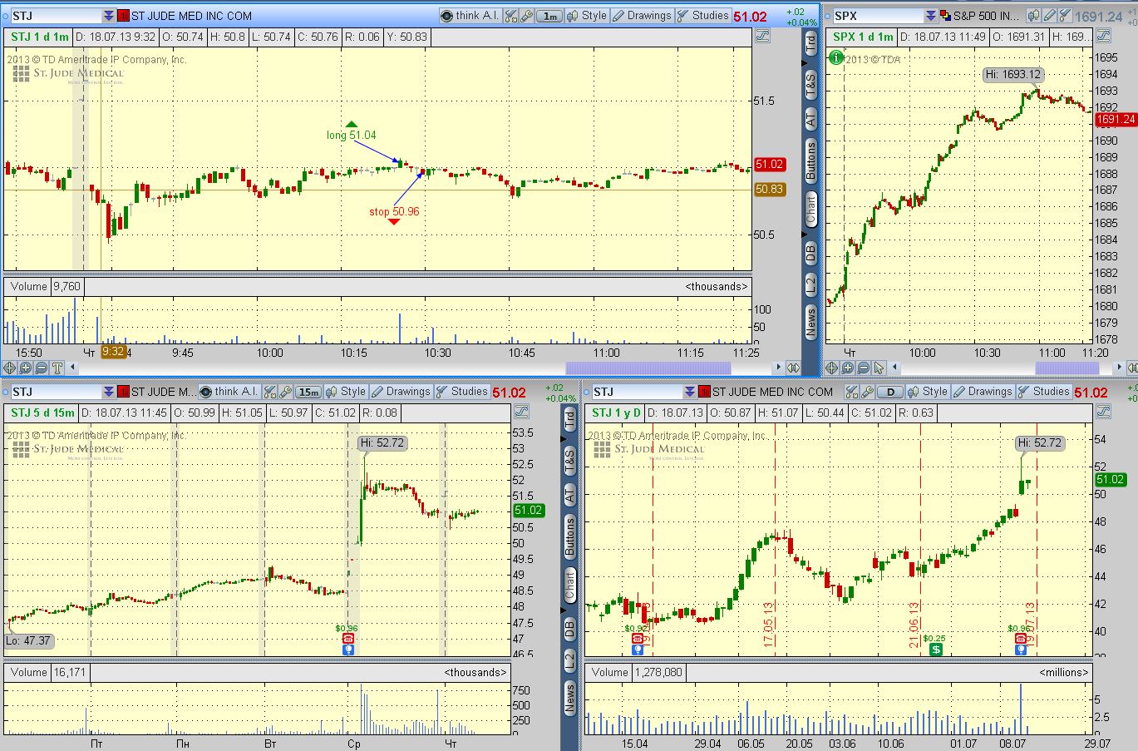Open the Drawings menu in the STJ 15m chart
Viewport: 1138px width, 751px height.
click(401, 392)
